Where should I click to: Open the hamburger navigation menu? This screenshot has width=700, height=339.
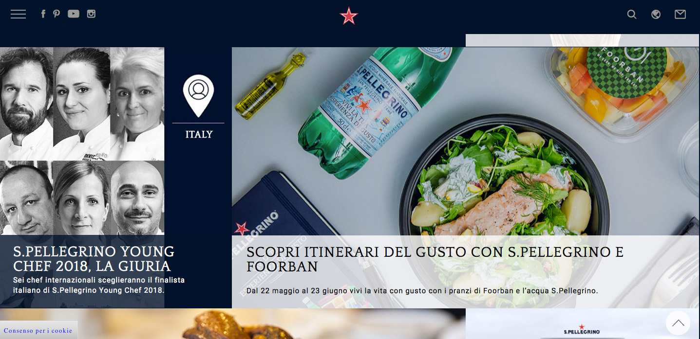pos(18,14)
